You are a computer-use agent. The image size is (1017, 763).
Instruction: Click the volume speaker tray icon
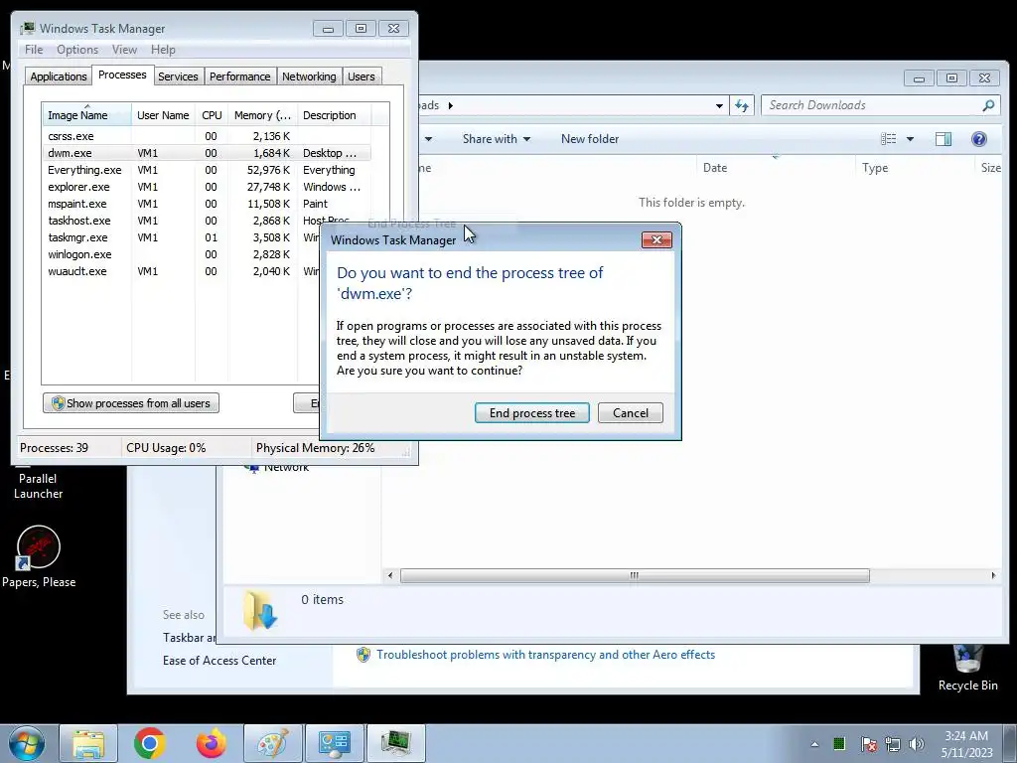[916, 744]
